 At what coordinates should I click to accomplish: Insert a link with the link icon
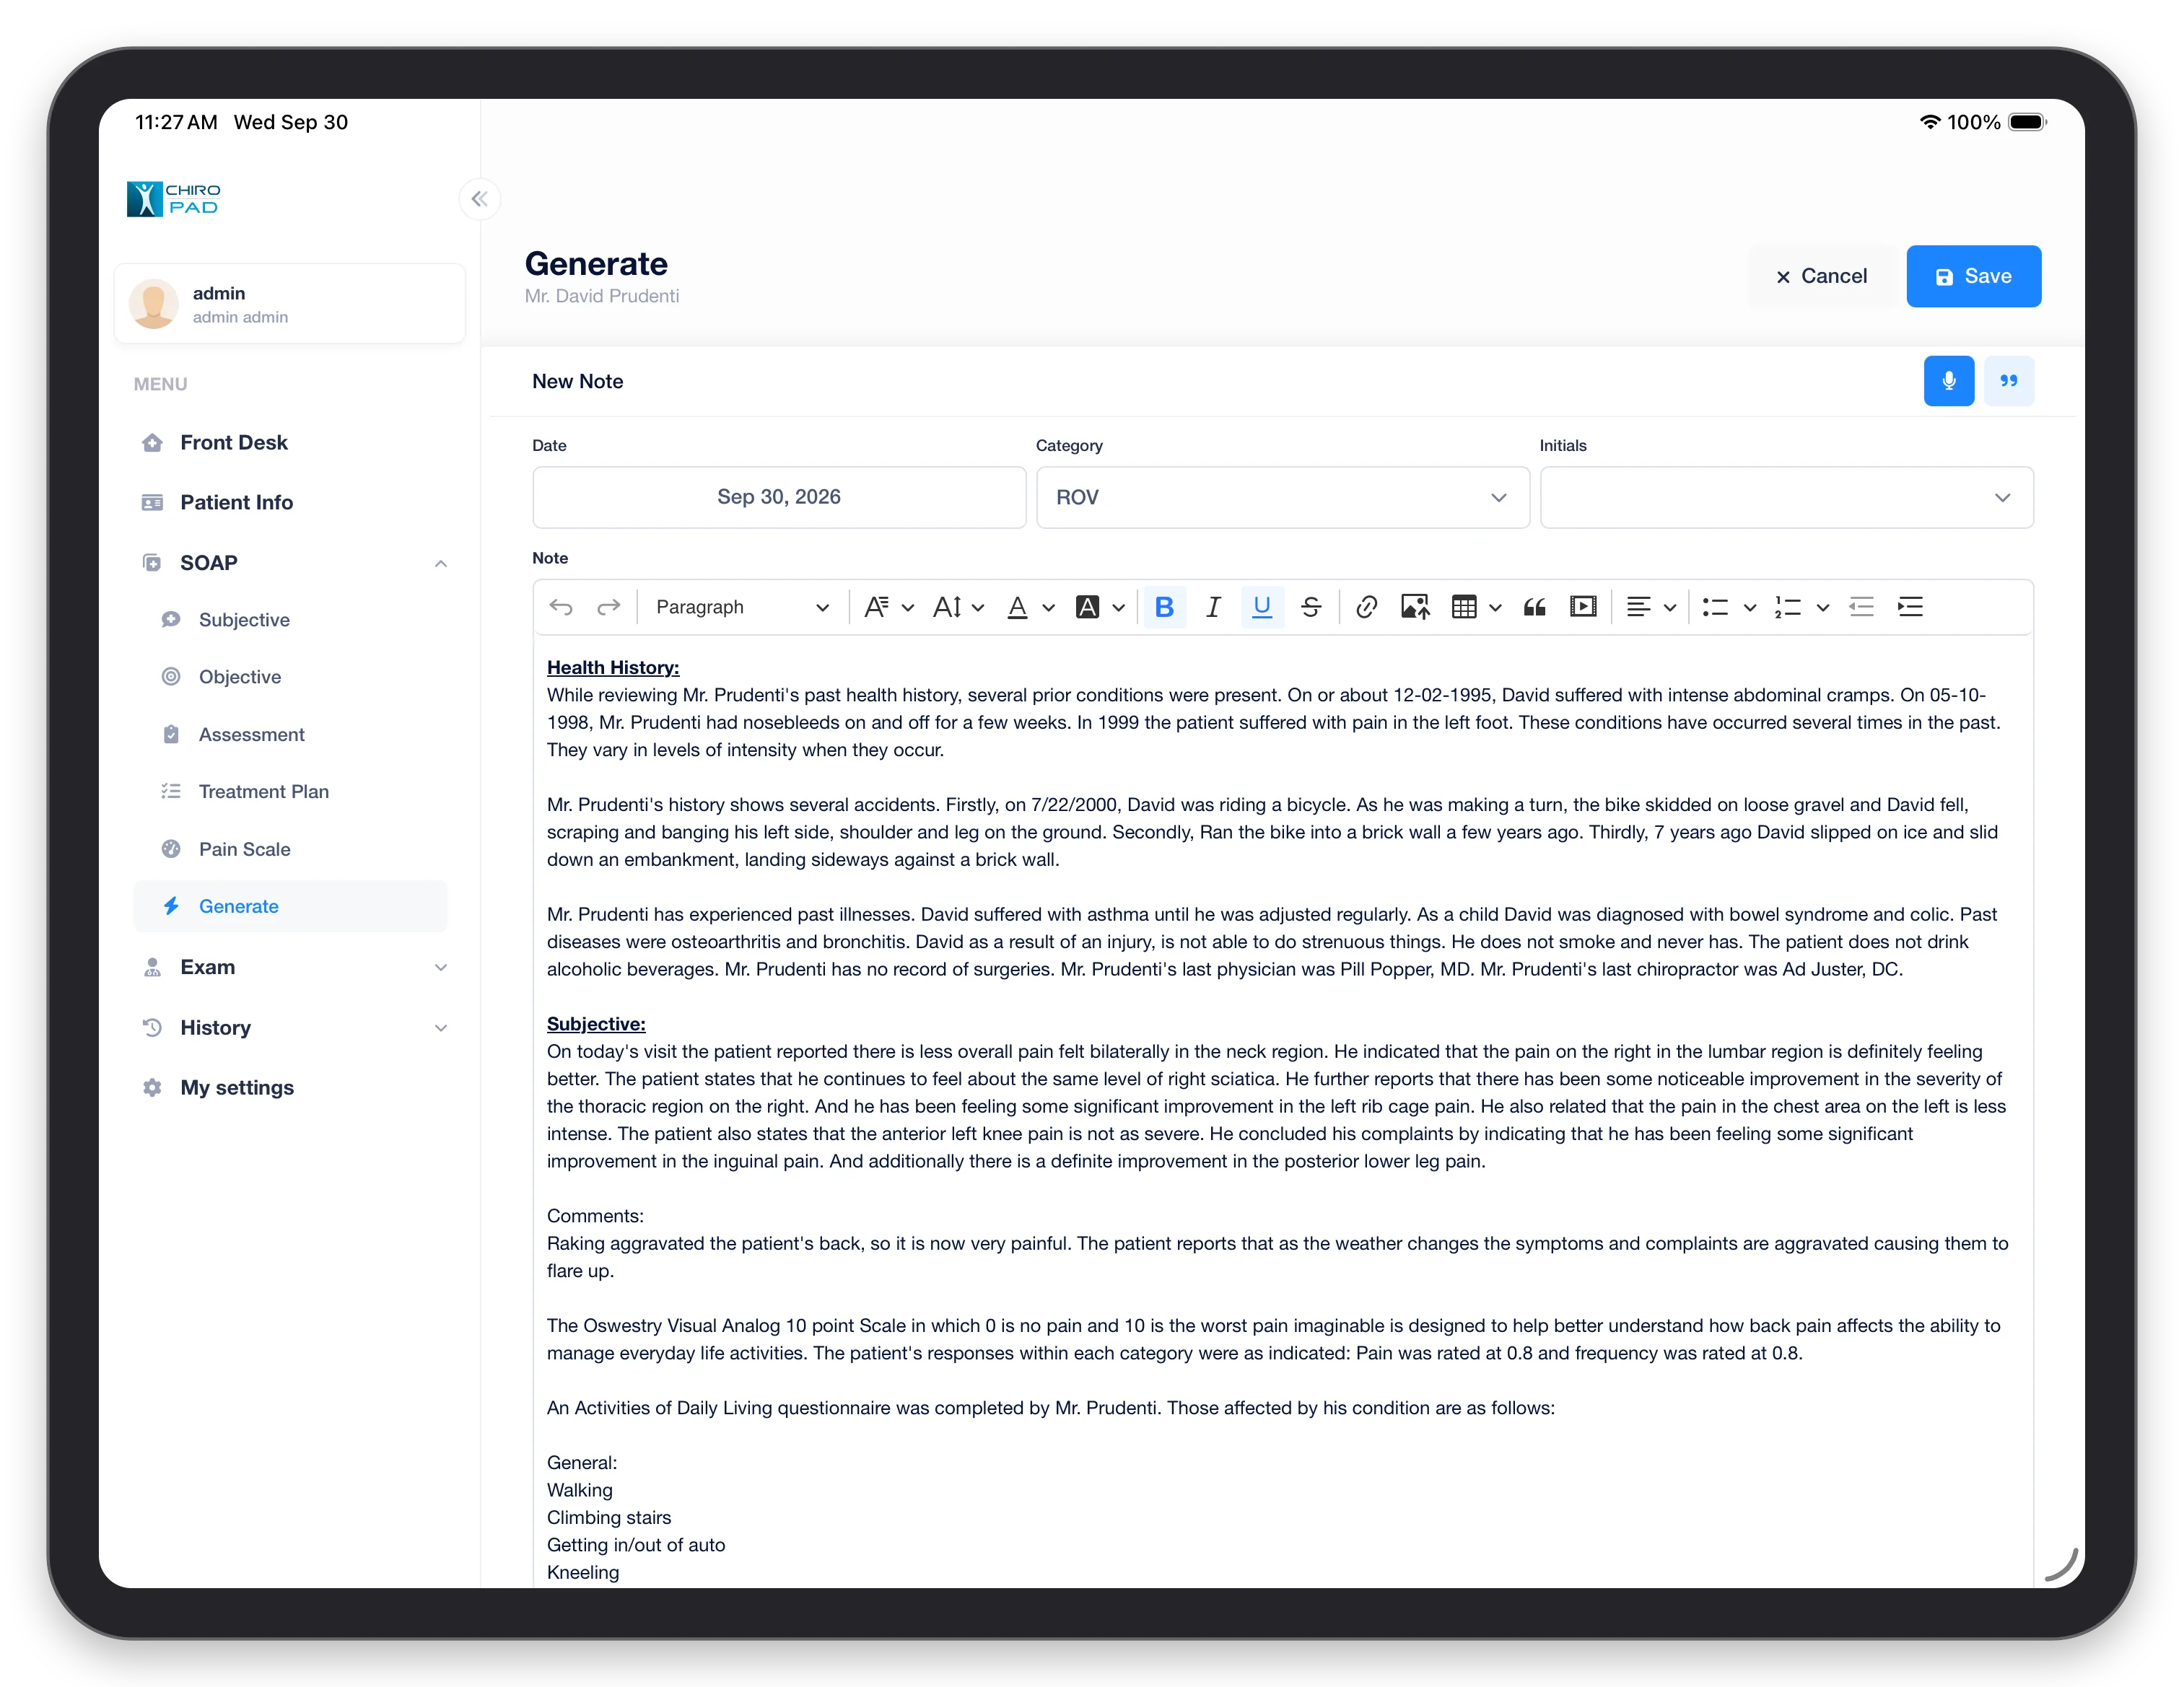click(1366, 607)
